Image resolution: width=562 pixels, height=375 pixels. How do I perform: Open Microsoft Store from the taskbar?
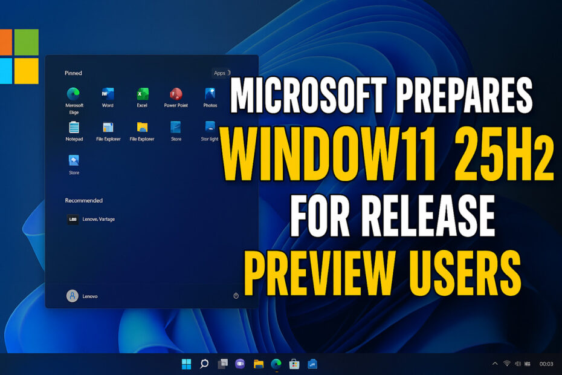[294, 364]
